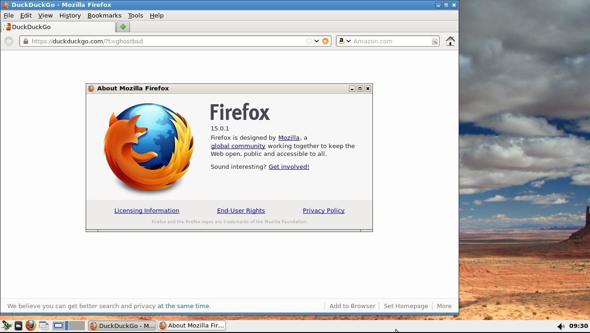590x333 pixels.
Task: Open the View menu
Action: coord(45,15)
